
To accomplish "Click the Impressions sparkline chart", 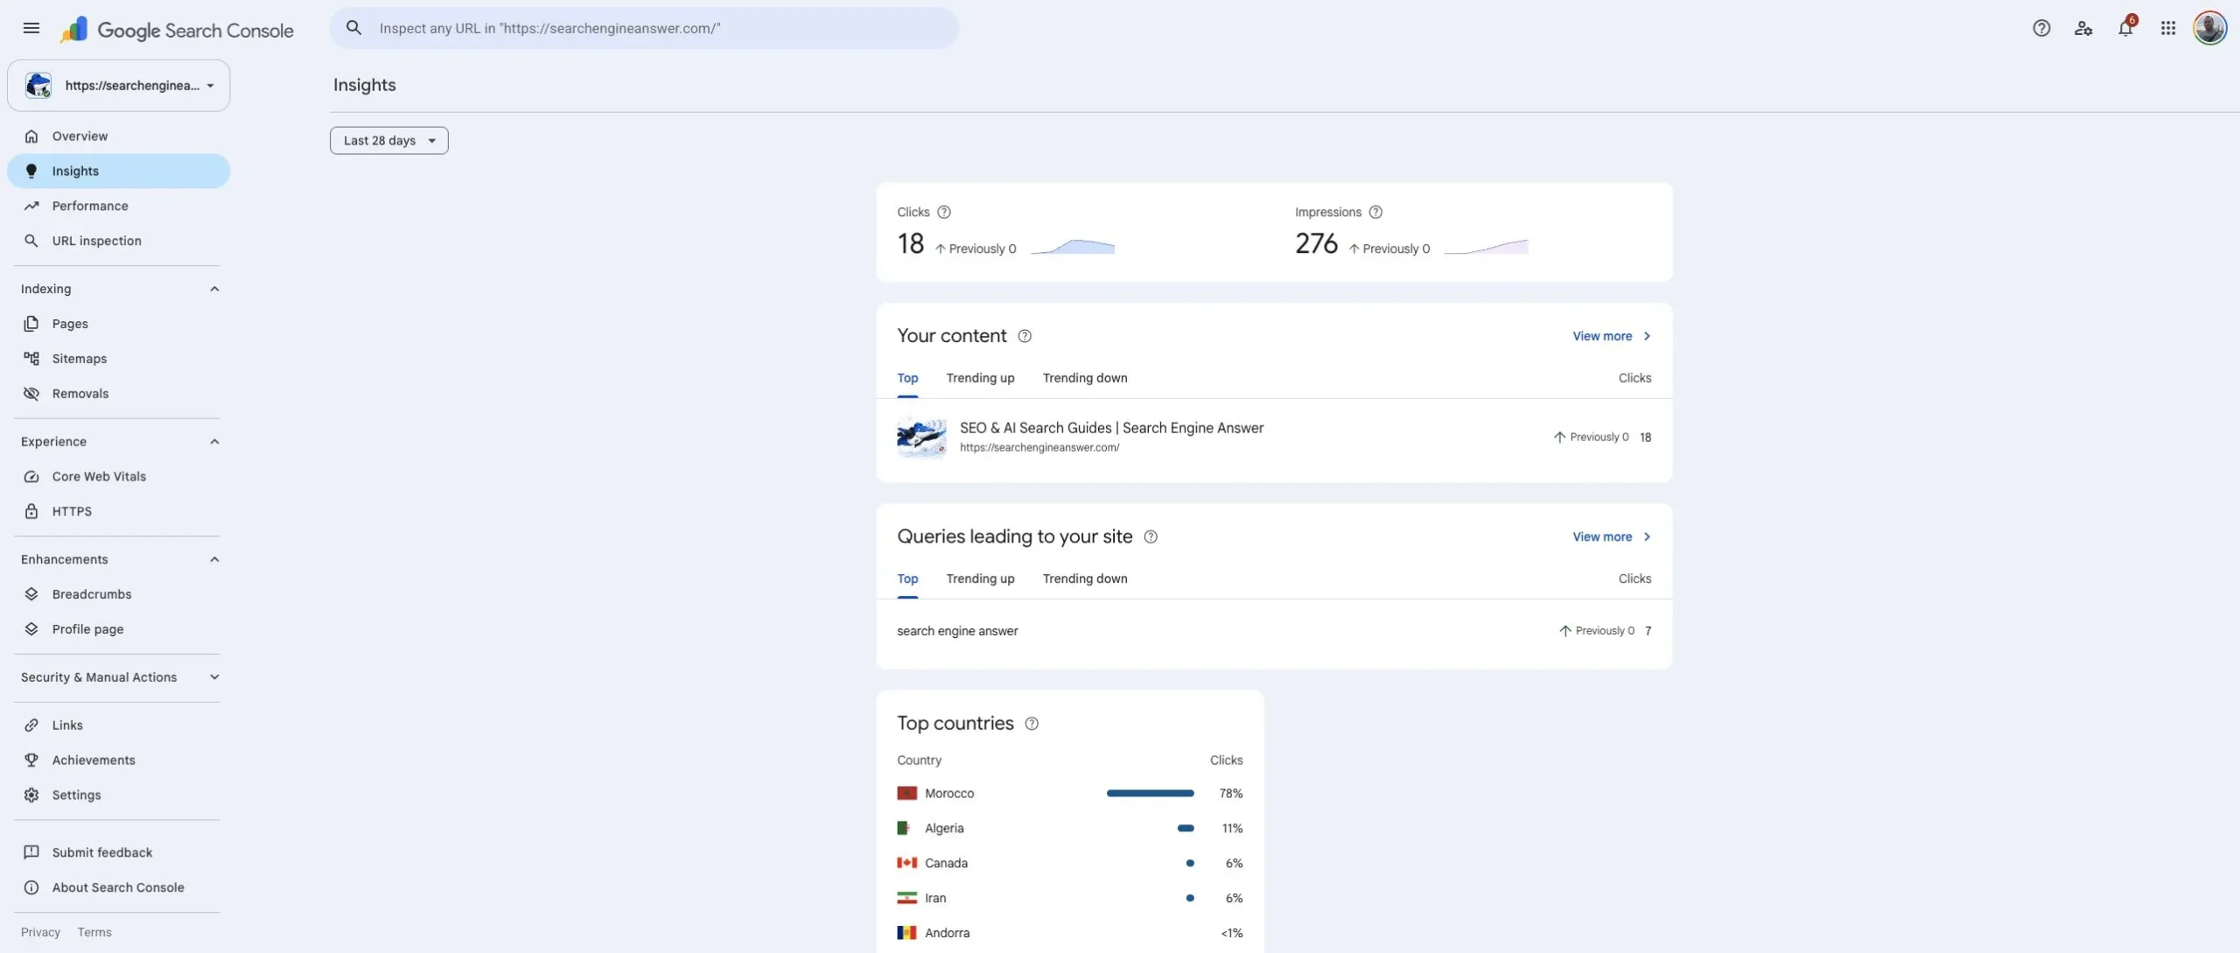I will pos(1486,247).
